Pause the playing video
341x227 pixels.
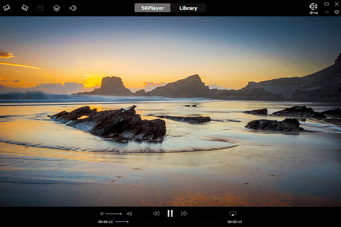pyautogui.click(x=170, y=213)
